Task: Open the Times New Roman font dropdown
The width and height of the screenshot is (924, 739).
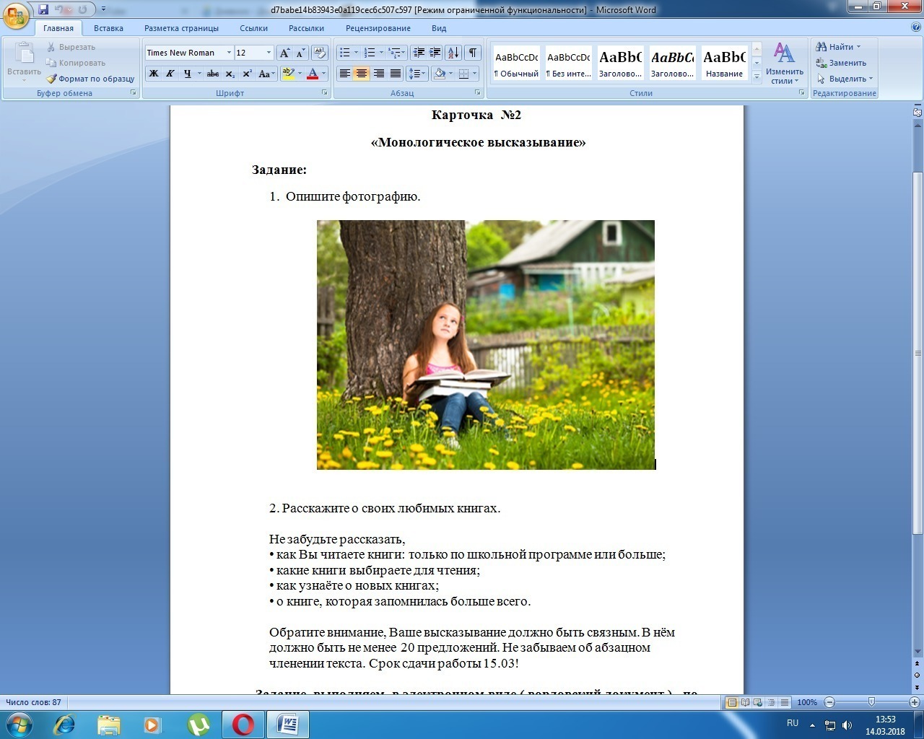Action: click(x=229, y=53)
